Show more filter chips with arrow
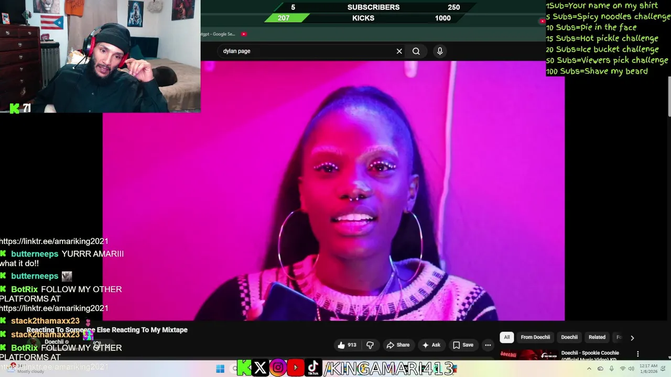 tap(632, 338)
